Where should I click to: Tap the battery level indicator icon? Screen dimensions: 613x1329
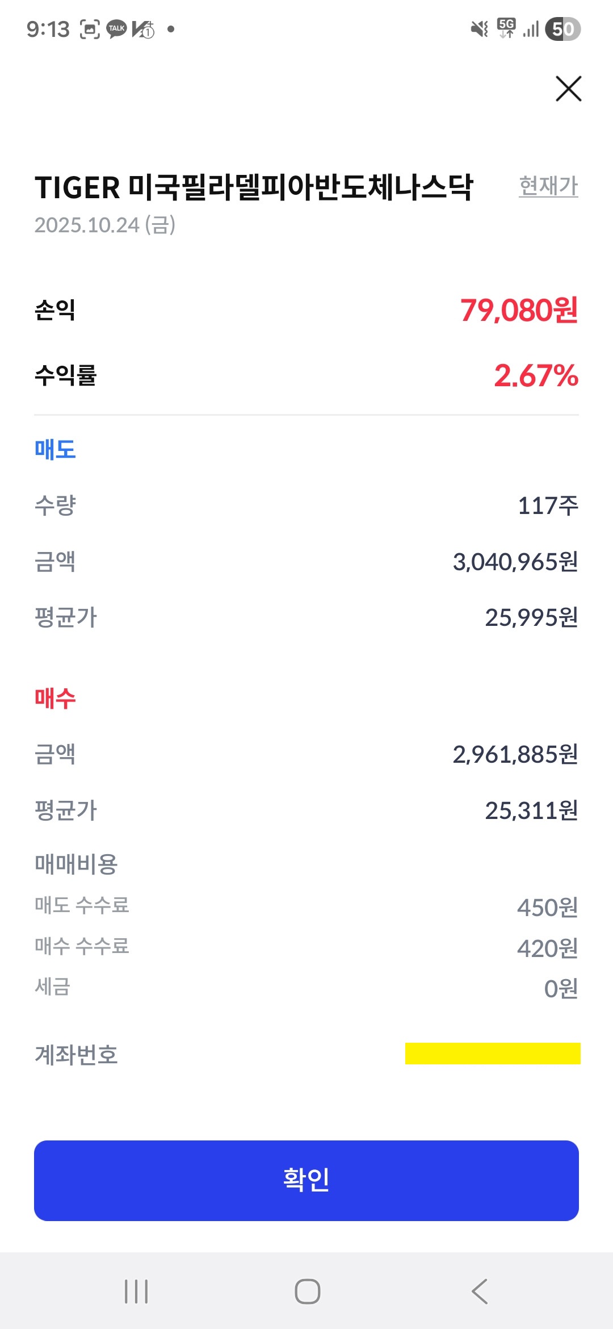coord(562,29)
